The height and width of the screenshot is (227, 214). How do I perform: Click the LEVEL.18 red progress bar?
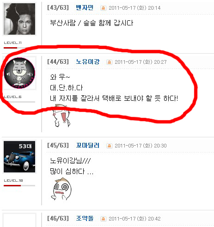[x=19, y=185]
